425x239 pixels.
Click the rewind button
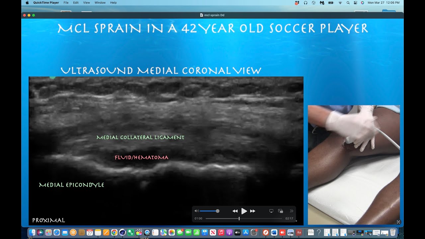click(x=235, y=211)
